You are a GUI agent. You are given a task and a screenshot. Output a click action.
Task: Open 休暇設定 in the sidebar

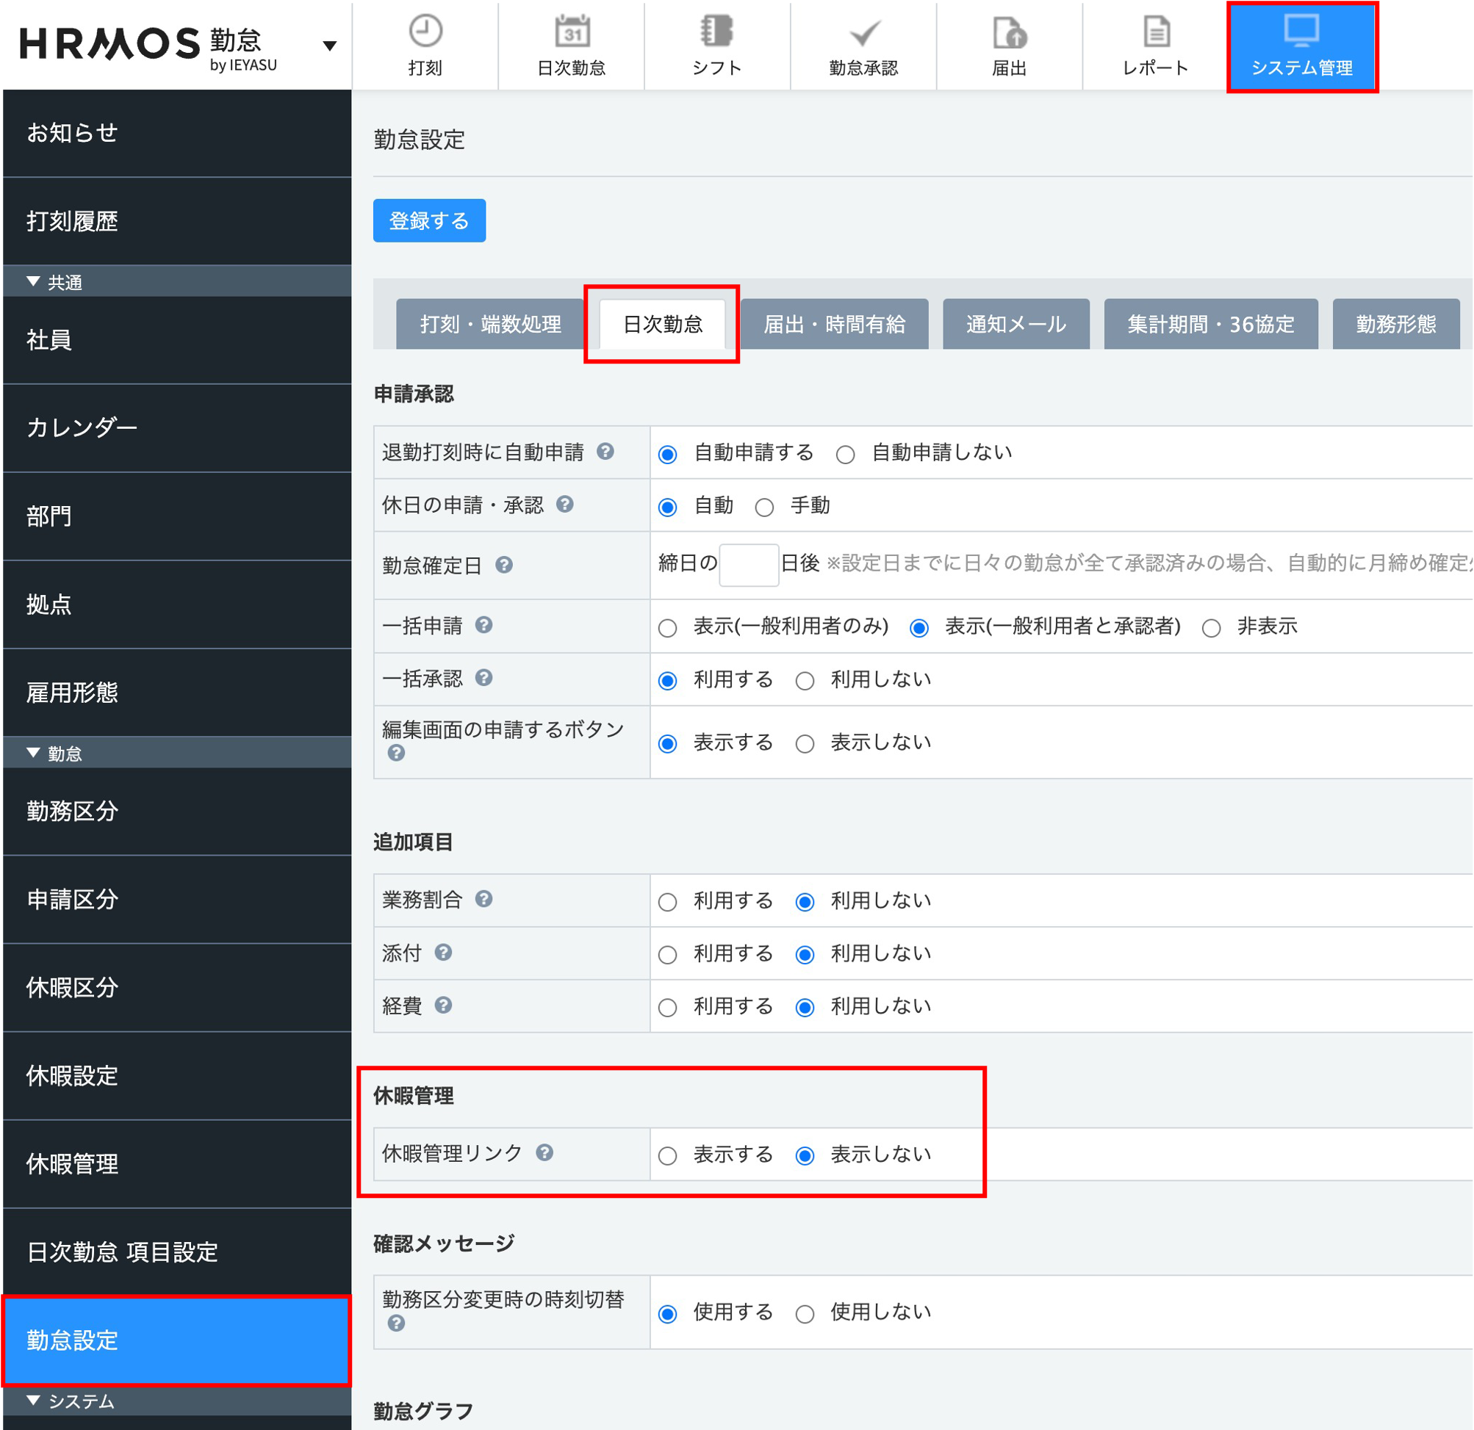pyautogui.click(x=72, y=1075)
